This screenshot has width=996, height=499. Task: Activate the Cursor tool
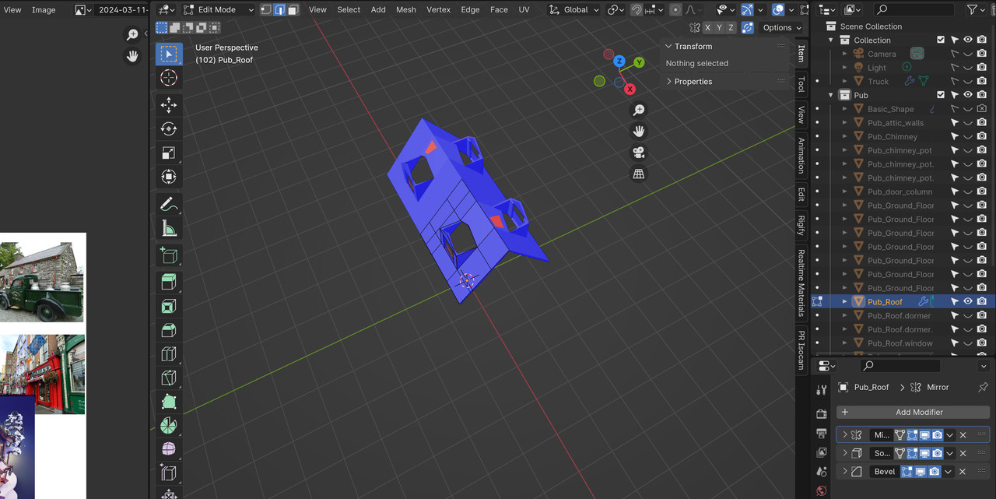169,78
